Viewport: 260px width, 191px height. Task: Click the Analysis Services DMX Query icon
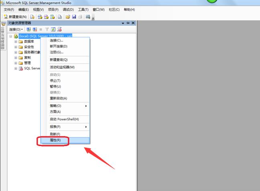46,16
